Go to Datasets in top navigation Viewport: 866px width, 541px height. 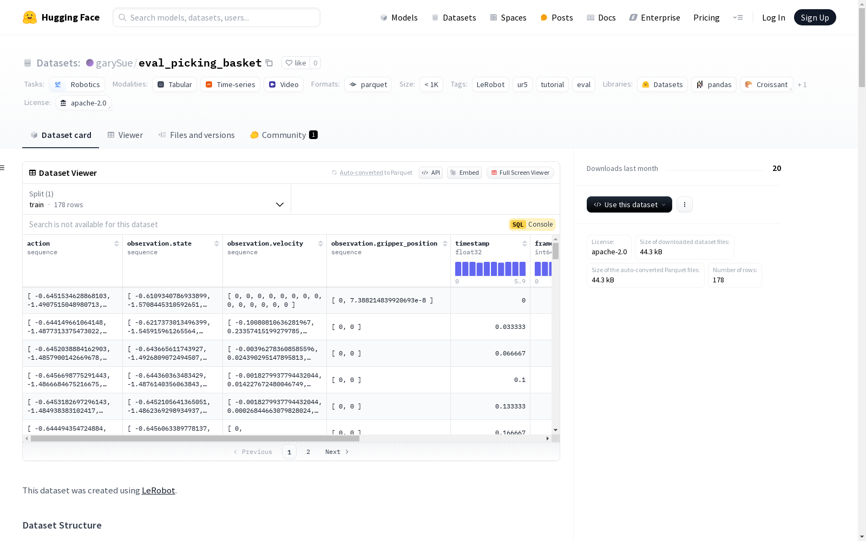pyautogui.click(x=454, y=17)
